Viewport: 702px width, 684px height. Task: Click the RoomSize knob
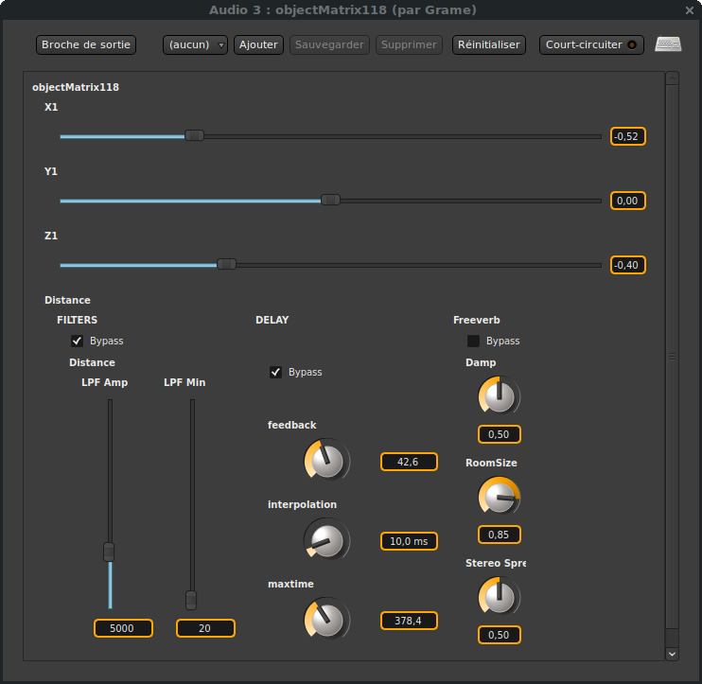[x=499, y=497]
